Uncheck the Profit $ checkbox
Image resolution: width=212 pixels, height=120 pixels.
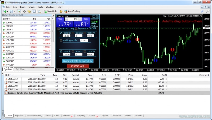[x=61, y=33]
